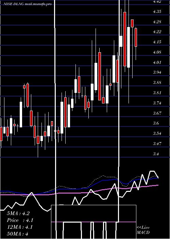The height and width of the screenshot is (239, 170).
Task: Click the 3.4 price axis label
Action: tap(156, 154)
